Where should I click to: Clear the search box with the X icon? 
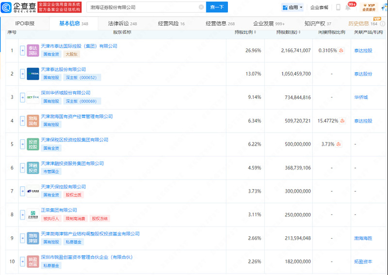point(201,7)
